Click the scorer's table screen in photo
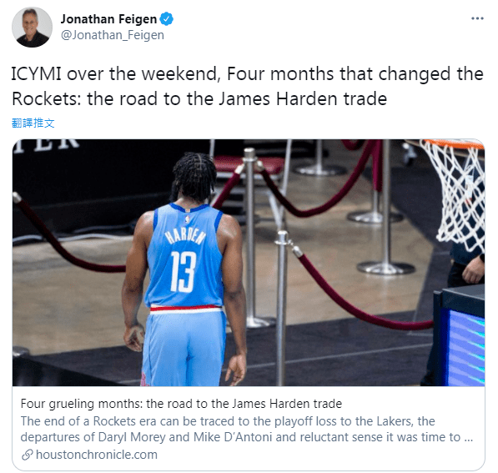Viewport: 498px width, 473px height. tap(463, 341)
